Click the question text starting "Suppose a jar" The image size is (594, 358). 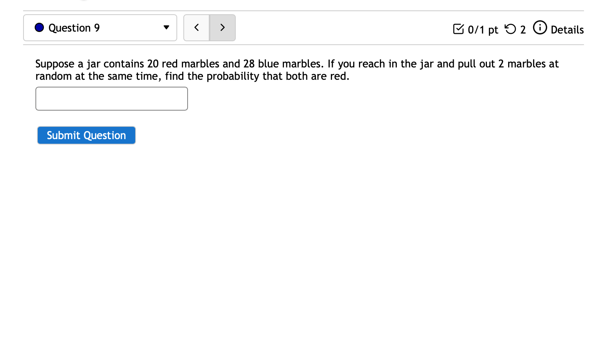click(x=297, y=70)
